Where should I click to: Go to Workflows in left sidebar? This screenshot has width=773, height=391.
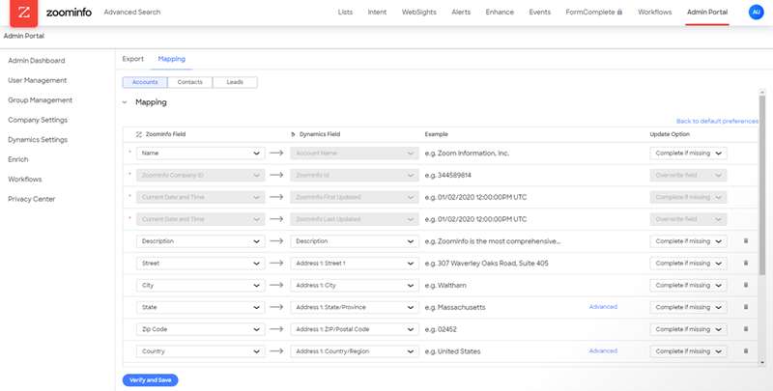25,180
